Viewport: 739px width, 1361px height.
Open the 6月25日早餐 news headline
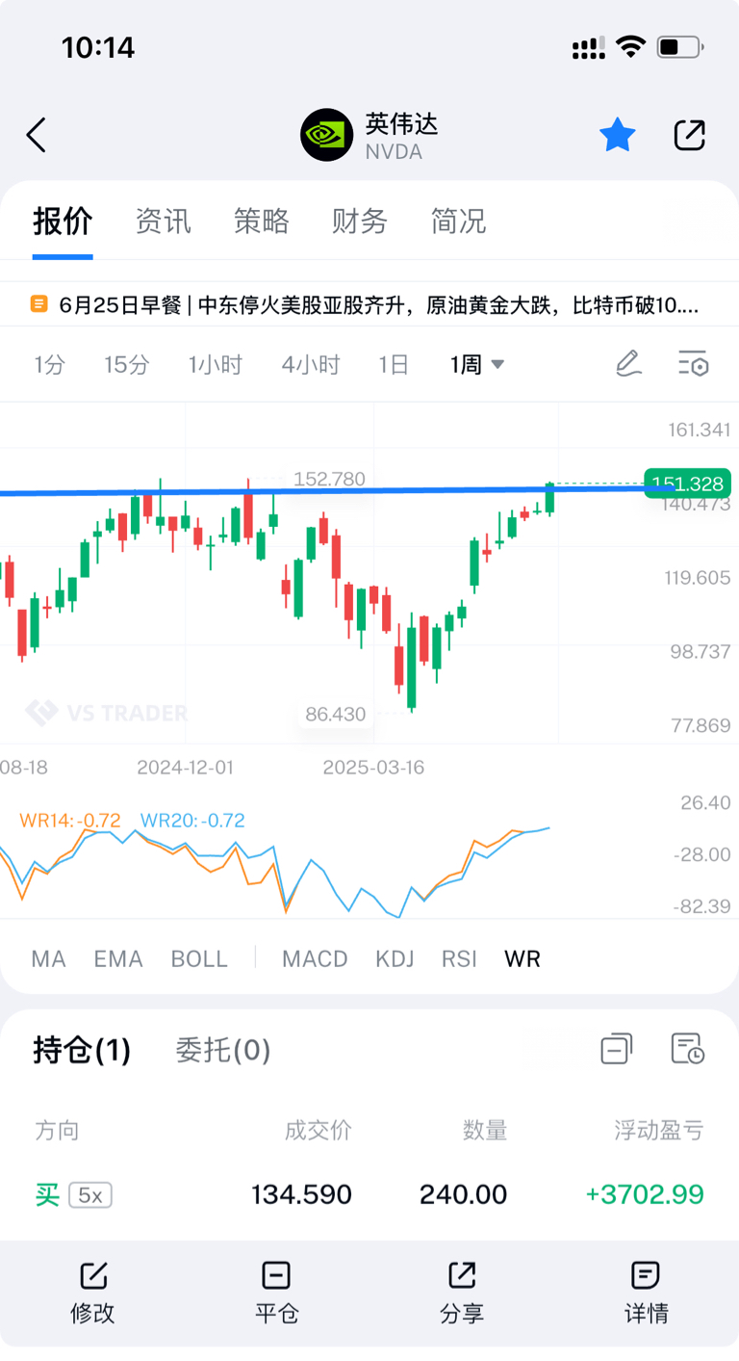click(x=378, y=305)
